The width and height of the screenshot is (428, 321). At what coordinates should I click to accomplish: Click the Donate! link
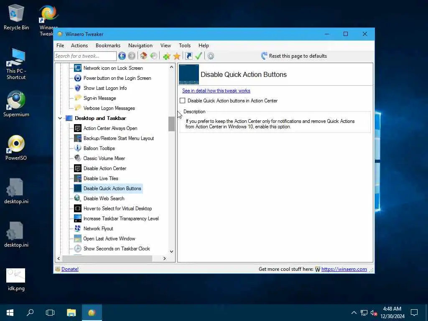point(70,269)
